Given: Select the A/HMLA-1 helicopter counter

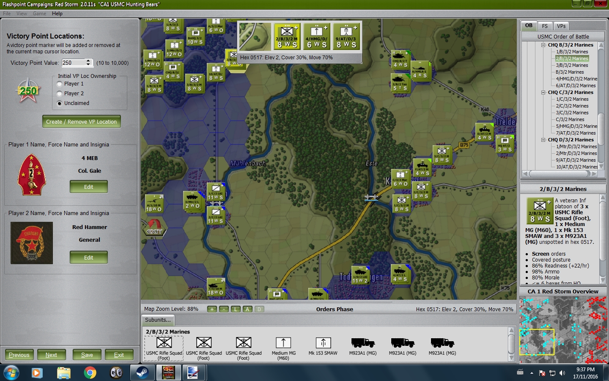Looking at the screenshot, I should tap(420, 70).
